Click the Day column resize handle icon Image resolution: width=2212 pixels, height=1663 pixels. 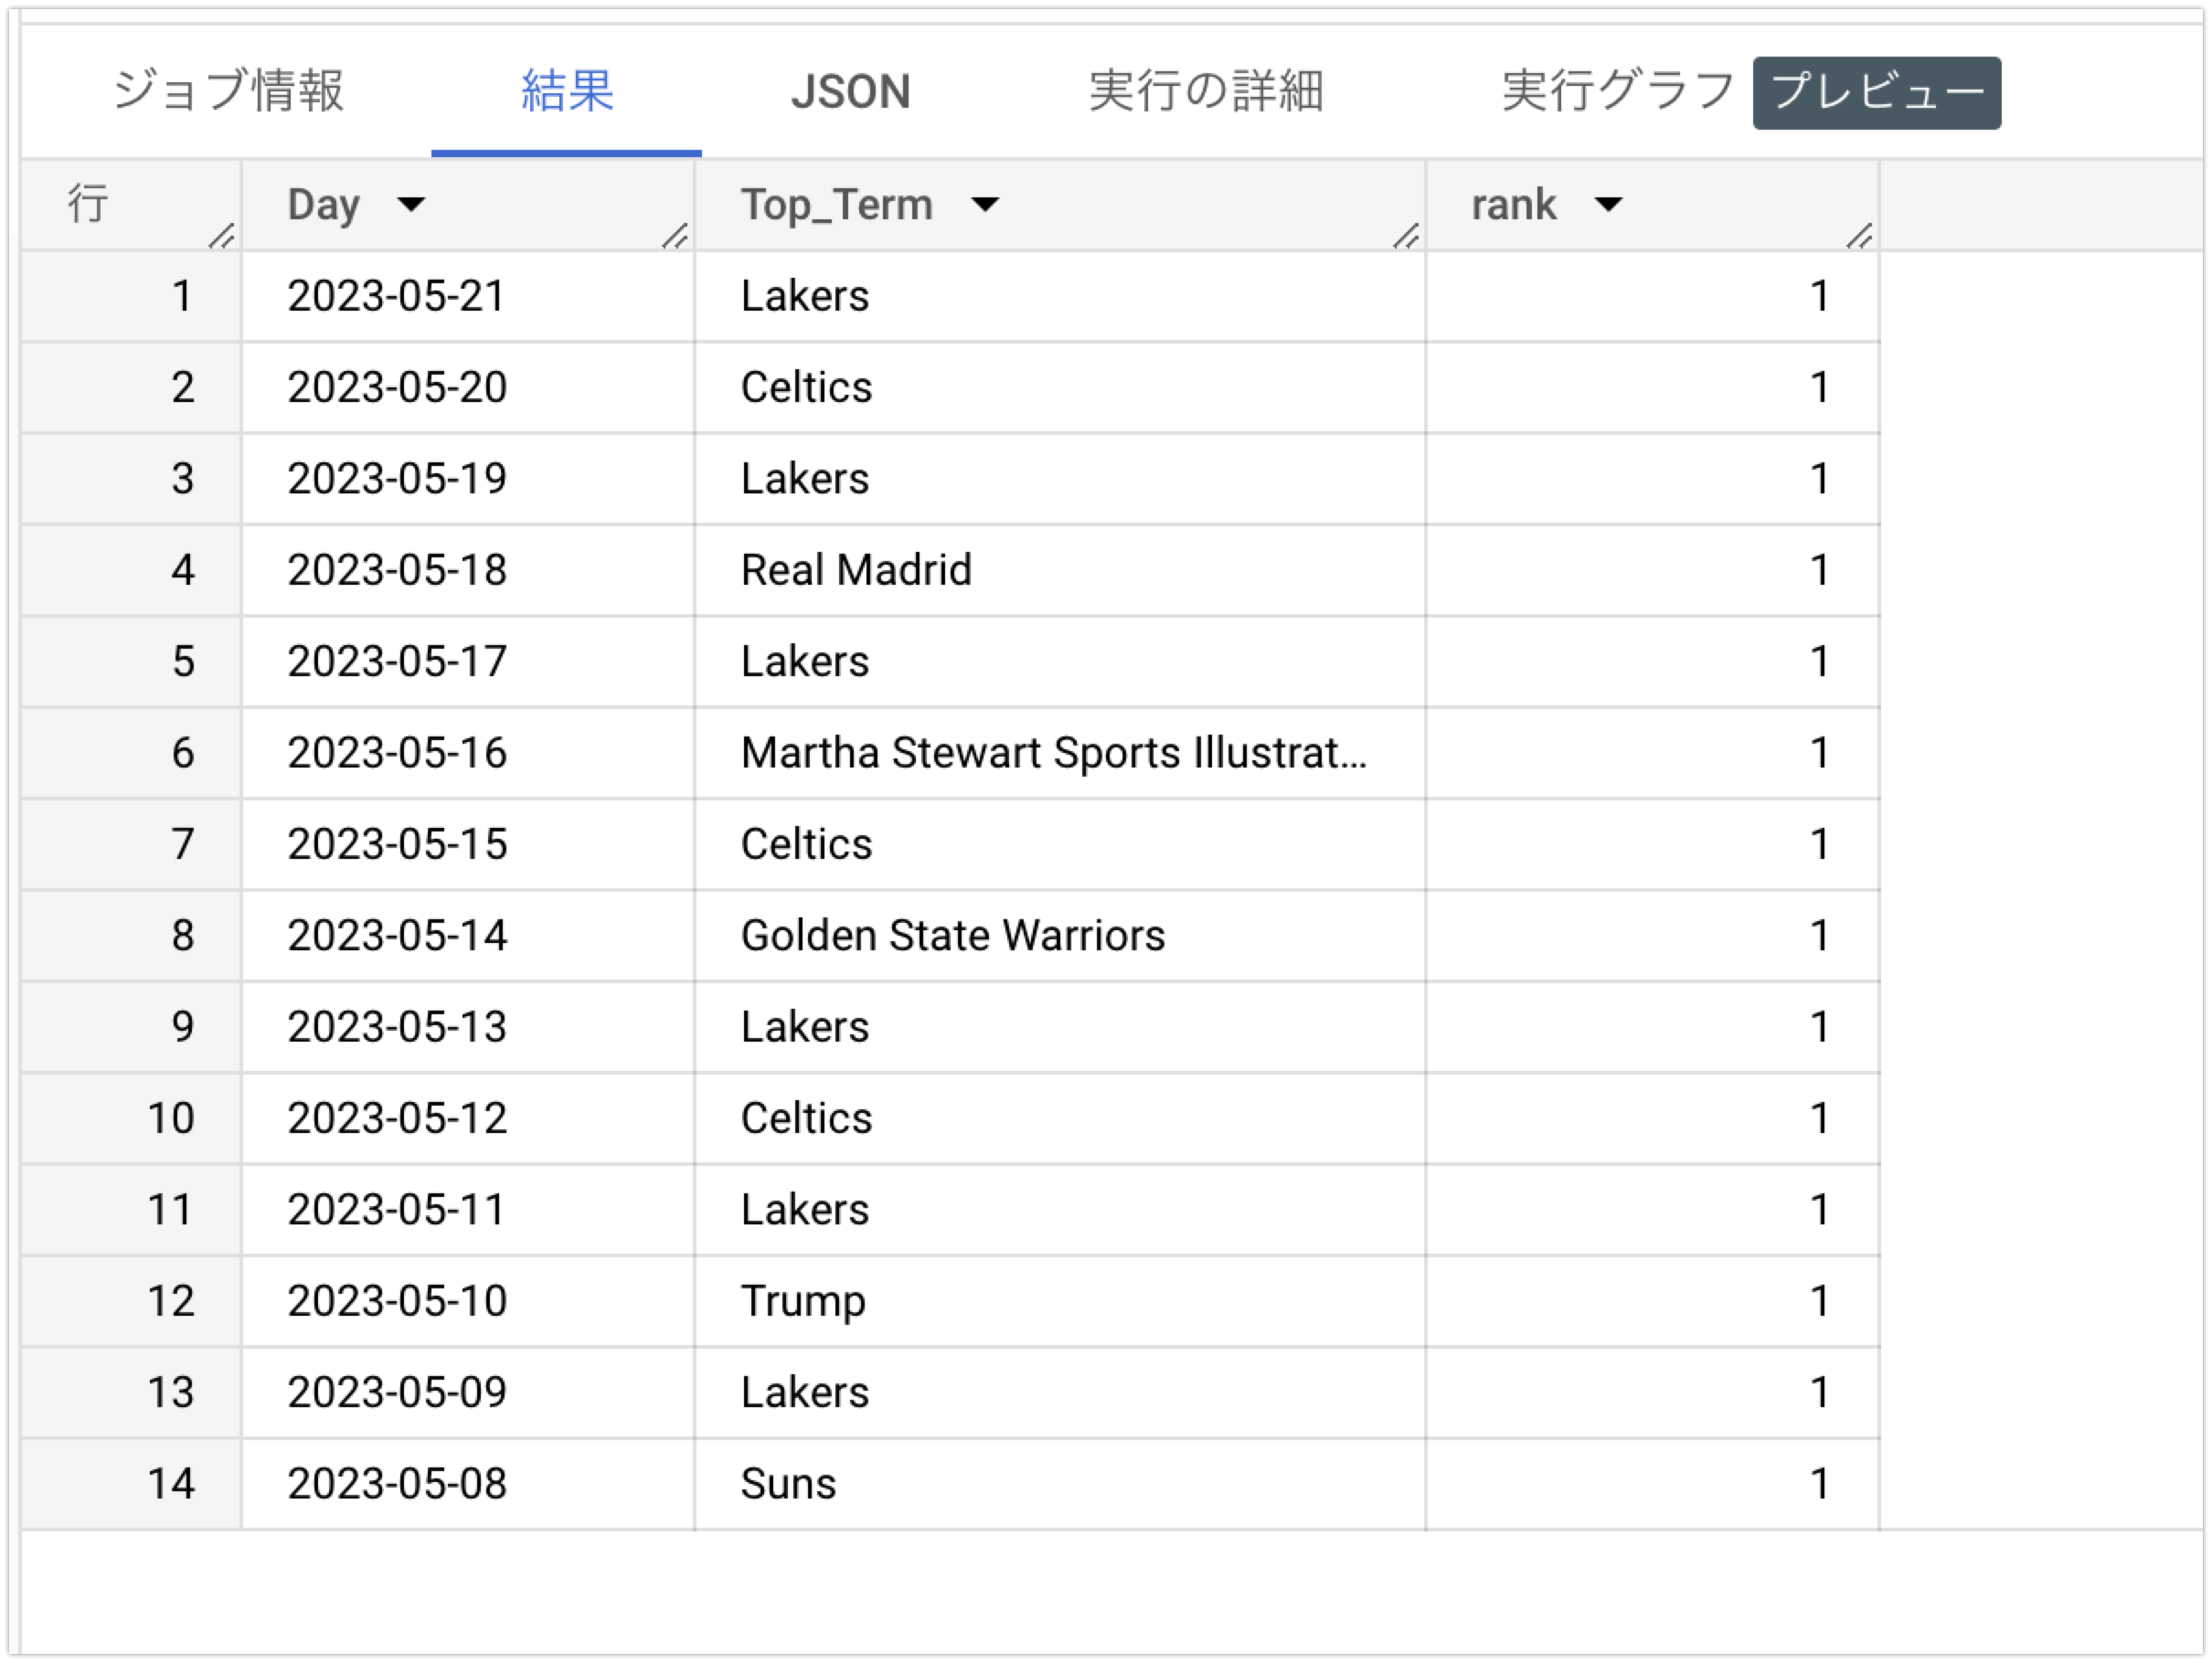click(675, 236)
